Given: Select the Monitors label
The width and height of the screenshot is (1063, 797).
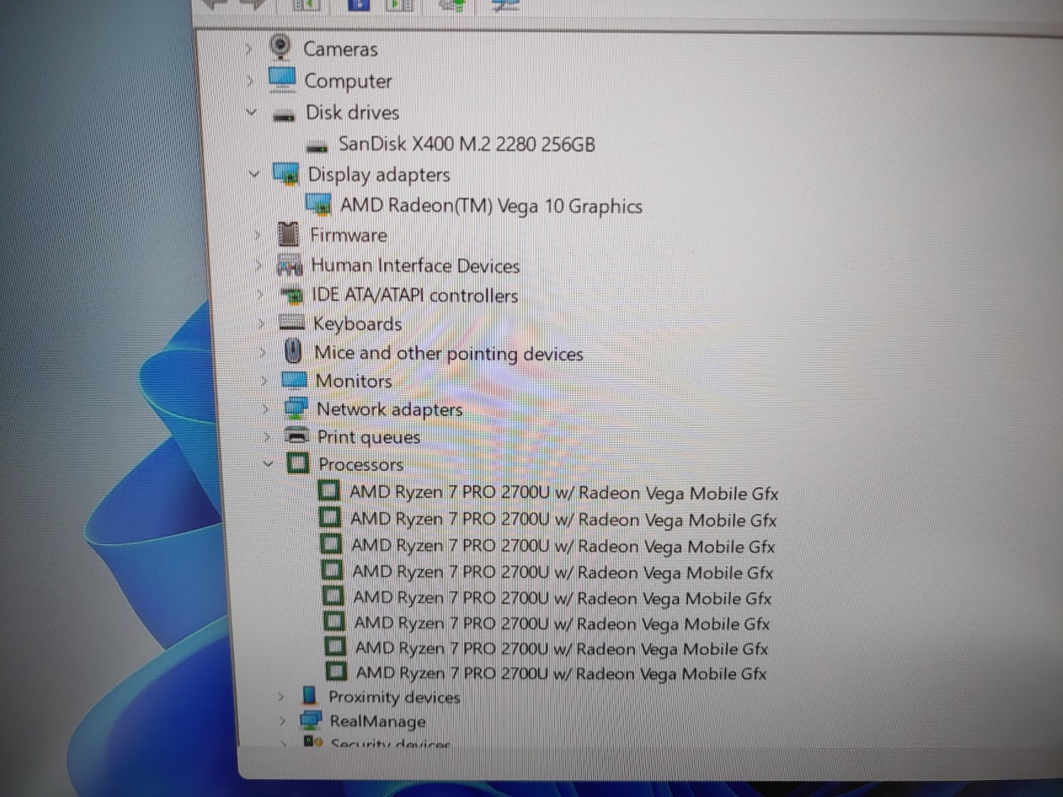Looking at the screenshot, I should (x=354, y=381).
